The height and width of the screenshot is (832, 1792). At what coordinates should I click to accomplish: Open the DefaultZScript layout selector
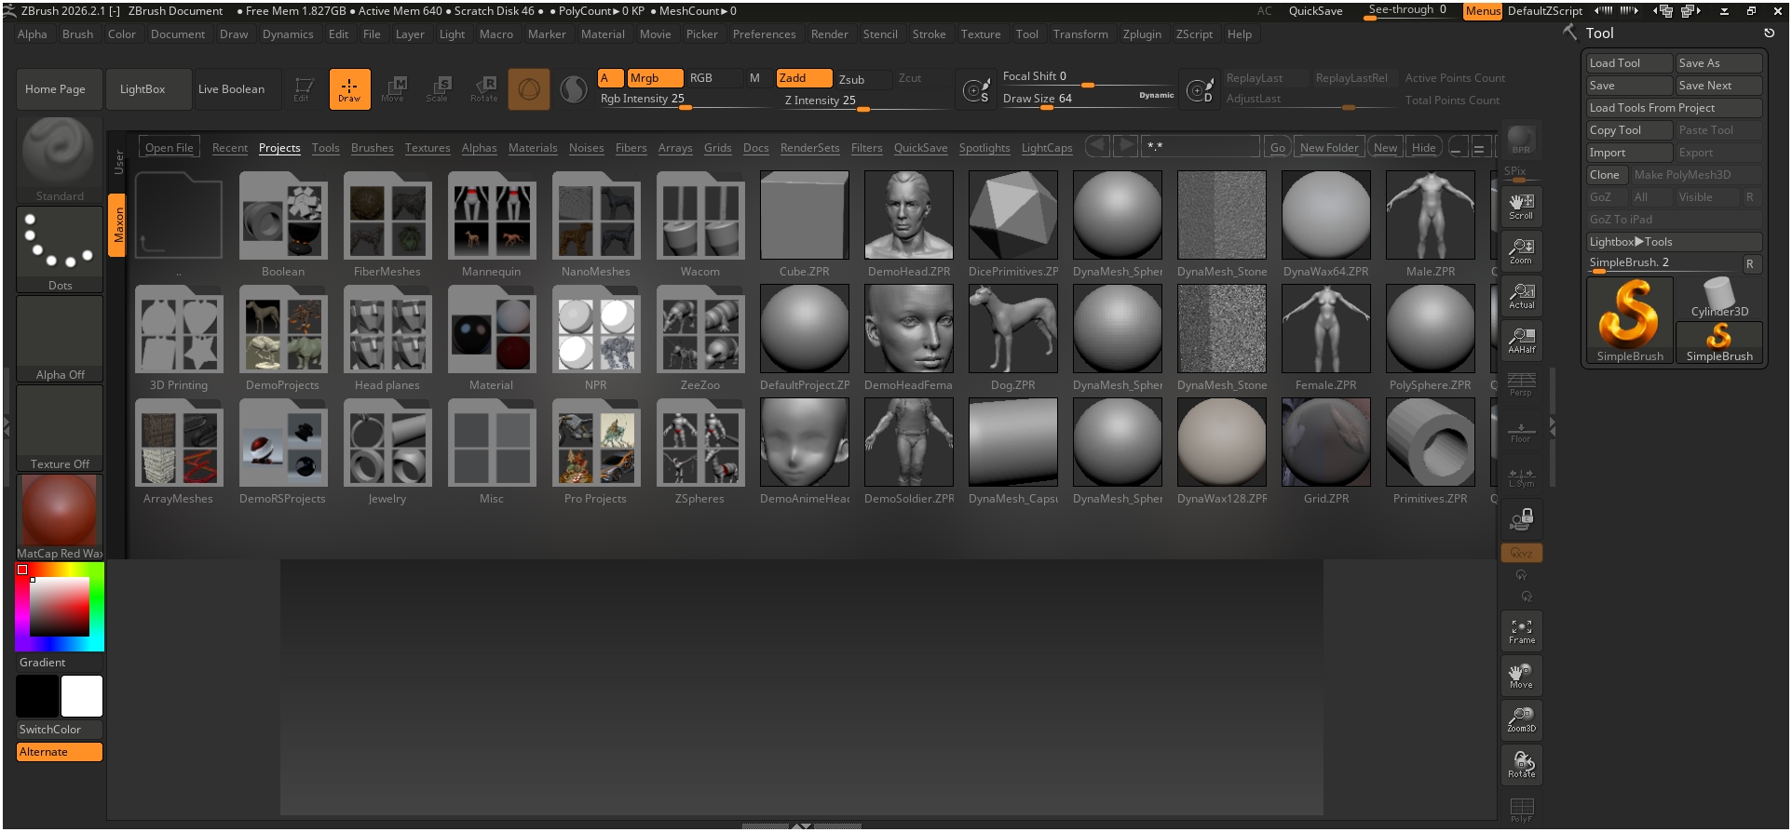coord(1544,11)
